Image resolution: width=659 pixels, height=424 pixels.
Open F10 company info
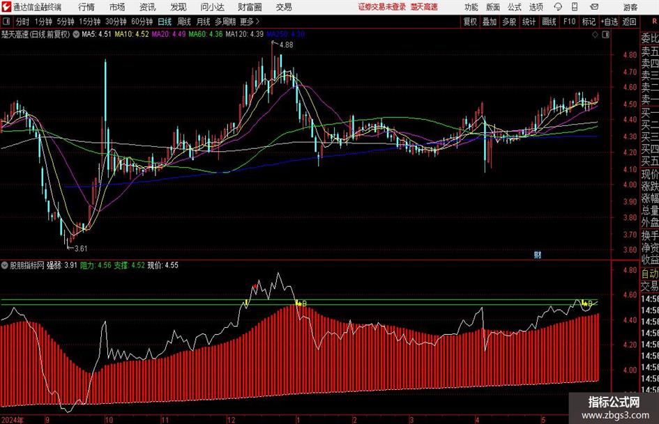[569, 22]
